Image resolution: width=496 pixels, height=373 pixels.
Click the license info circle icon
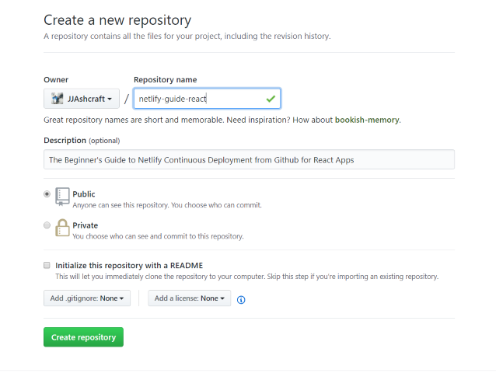241,299
